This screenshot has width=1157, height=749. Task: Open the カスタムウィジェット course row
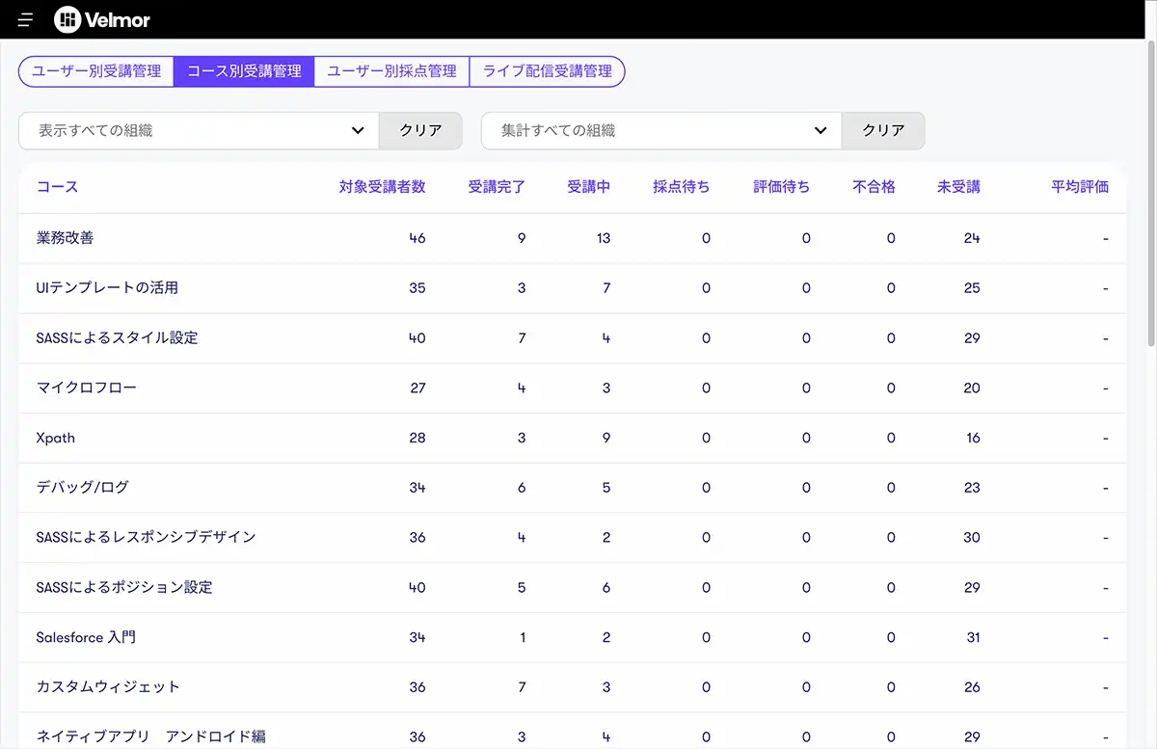click(x=108, y=687)
